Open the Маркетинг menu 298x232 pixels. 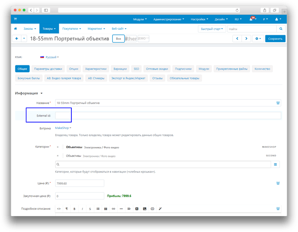pyautogui.click(x=96, y=29)
